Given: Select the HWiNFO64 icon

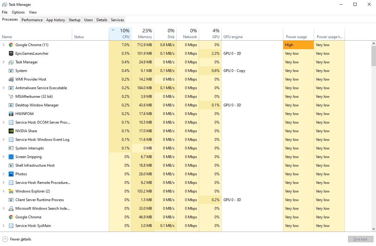Looking at the screenshot, I should point(11,114).
